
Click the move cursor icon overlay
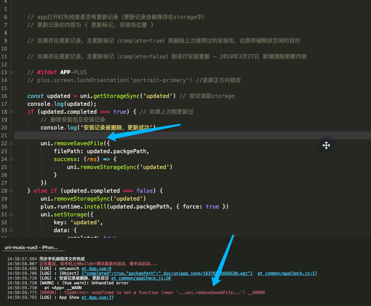(326, 145)
